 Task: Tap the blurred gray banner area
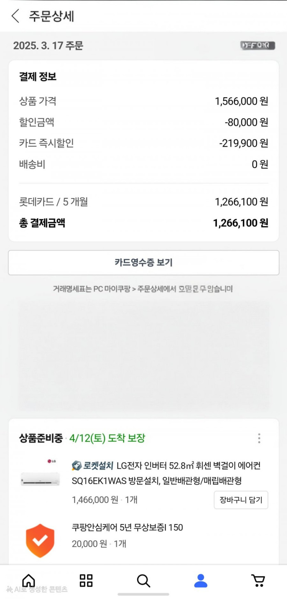143,356
